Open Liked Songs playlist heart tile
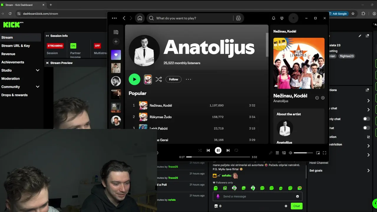 point(116,55)
